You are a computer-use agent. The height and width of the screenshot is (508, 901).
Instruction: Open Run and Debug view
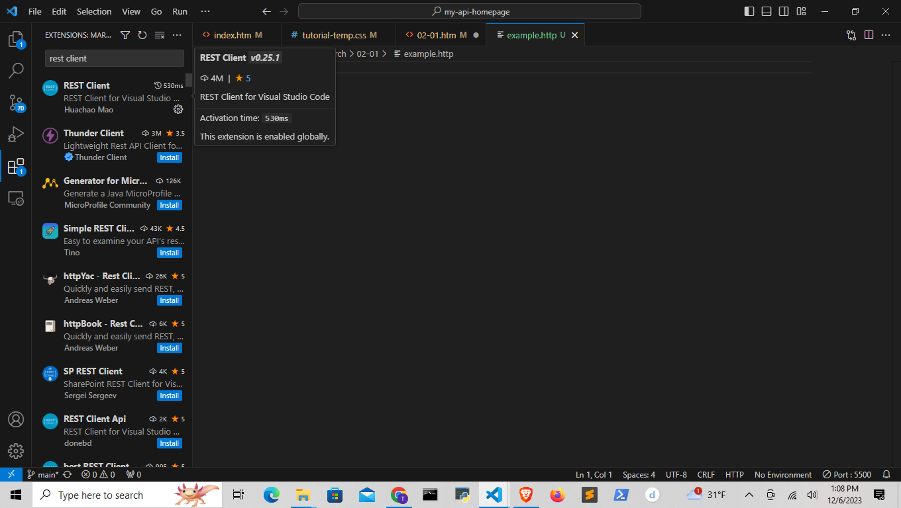16,134
